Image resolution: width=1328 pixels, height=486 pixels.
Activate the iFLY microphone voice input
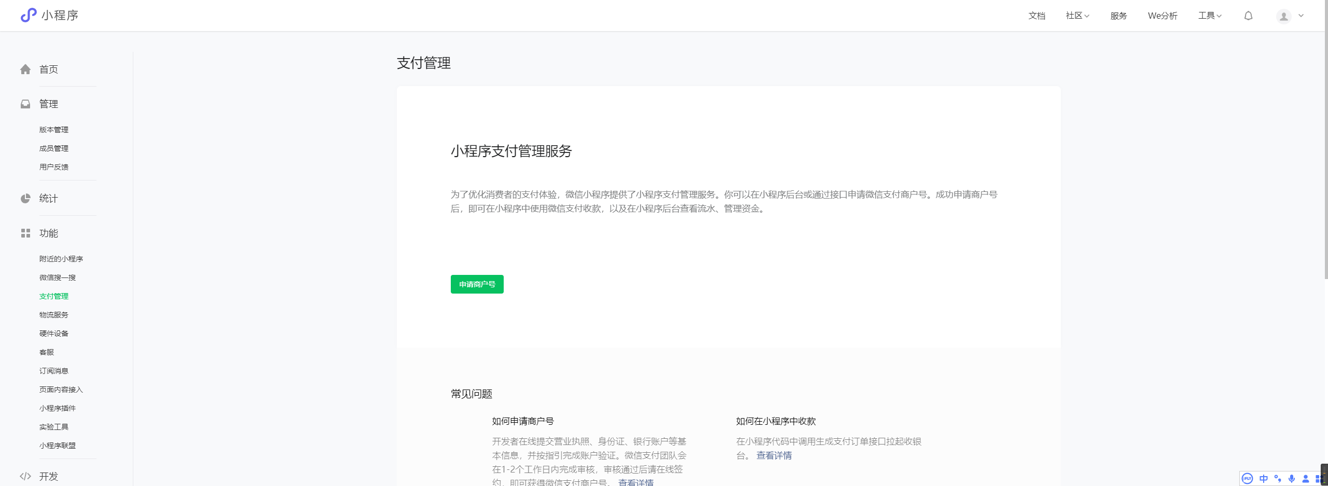point(1292,478)
